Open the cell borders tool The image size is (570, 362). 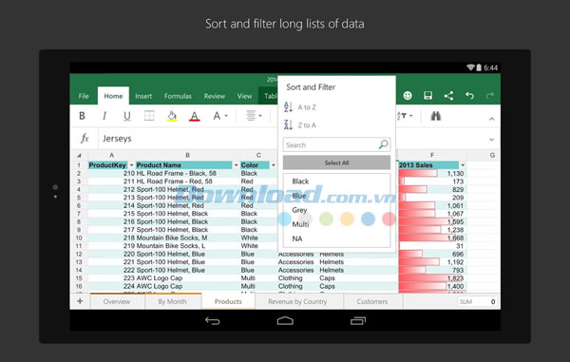coord(149,116)
